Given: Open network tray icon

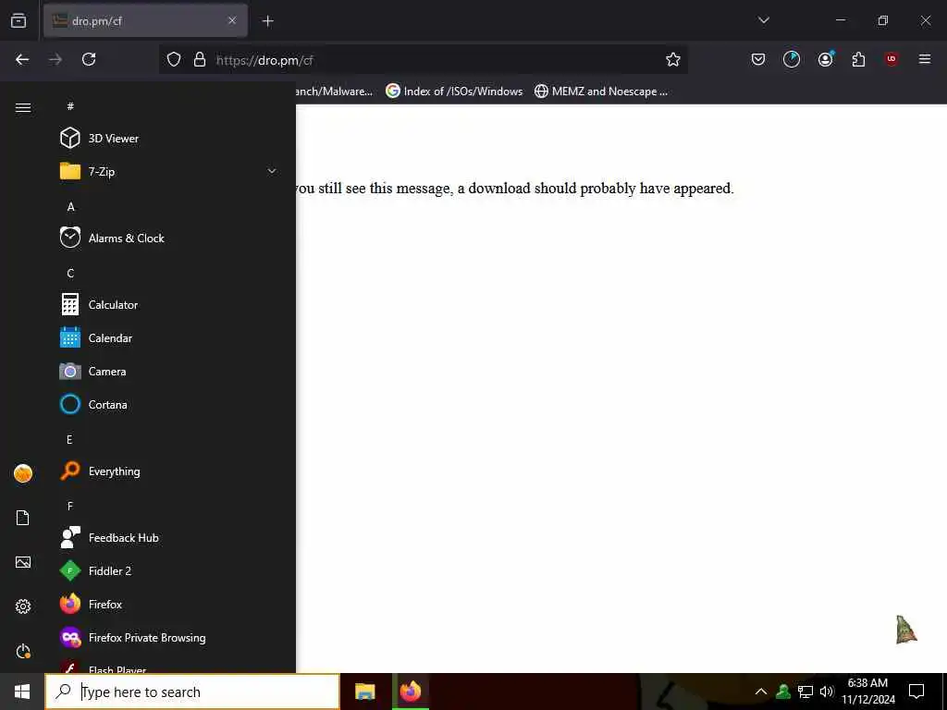Looking at the screenshot, I should pos(806,692).
